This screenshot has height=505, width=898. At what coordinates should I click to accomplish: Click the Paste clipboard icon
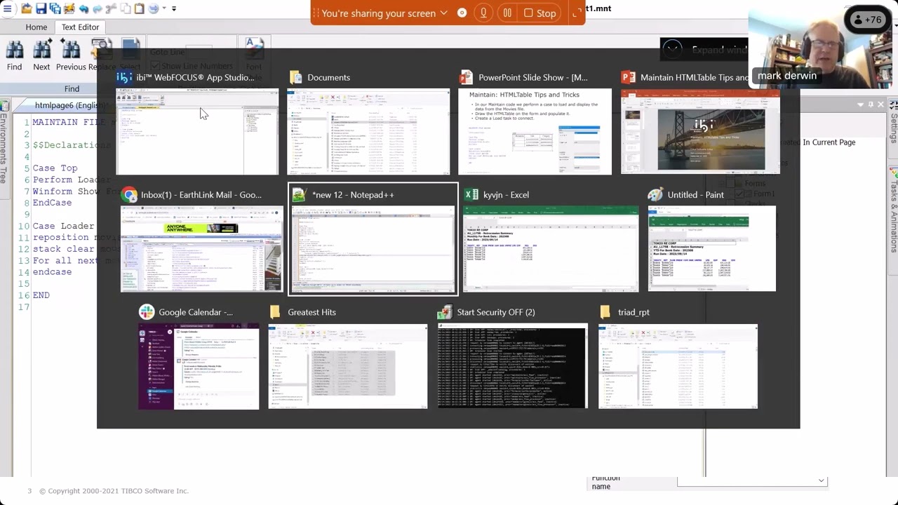tap(140, 9)
